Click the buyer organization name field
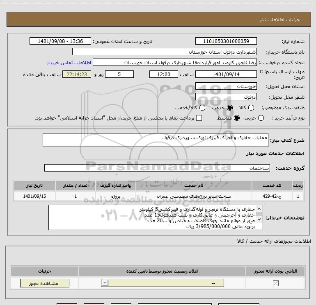The width and height of the screenshot is (316, 305). click(165, 52)
